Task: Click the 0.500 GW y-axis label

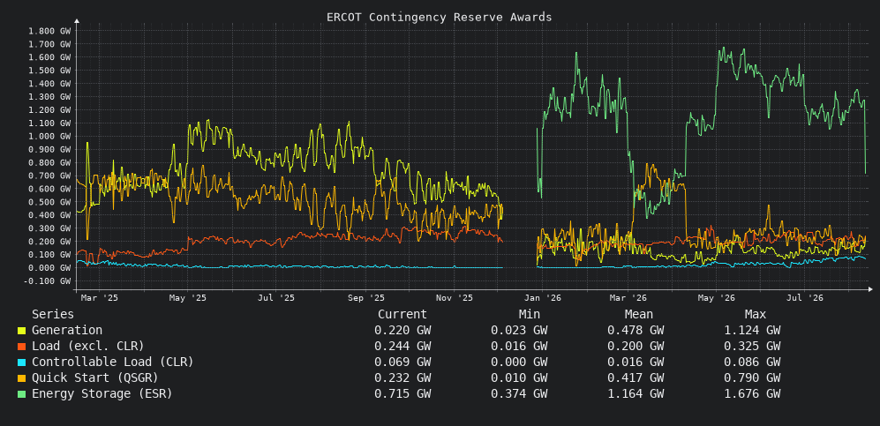Action: 49,202
